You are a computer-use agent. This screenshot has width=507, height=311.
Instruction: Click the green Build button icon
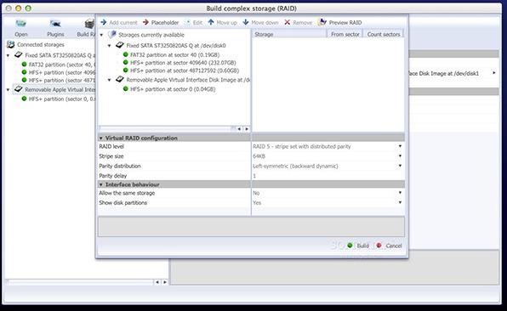point(350,246)
